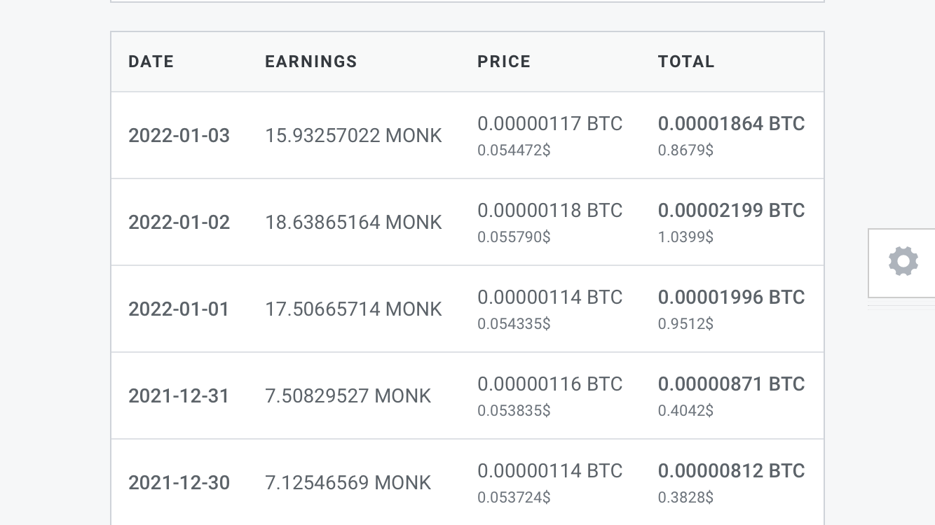This screenshot has width=935, height=525.
Task: Sort by the PRICE column header
Action: [504, 62]
